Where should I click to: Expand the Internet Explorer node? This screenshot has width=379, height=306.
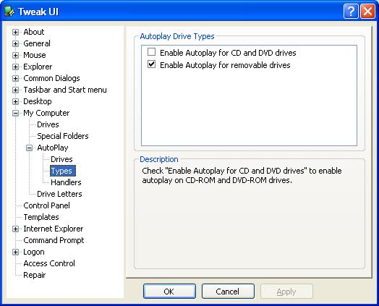tap(15, 229)
